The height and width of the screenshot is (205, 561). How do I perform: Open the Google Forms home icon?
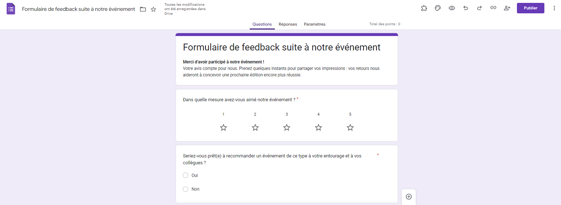click(x=11, y=9)
